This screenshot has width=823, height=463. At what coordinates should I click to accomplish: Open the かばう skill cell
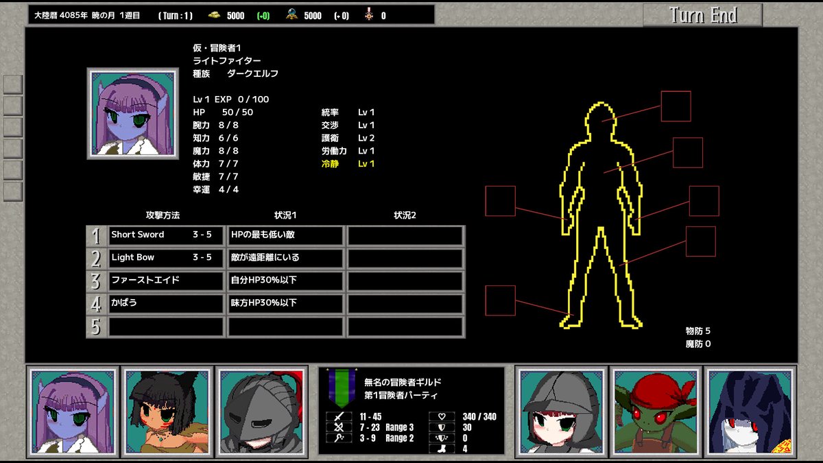166,303
